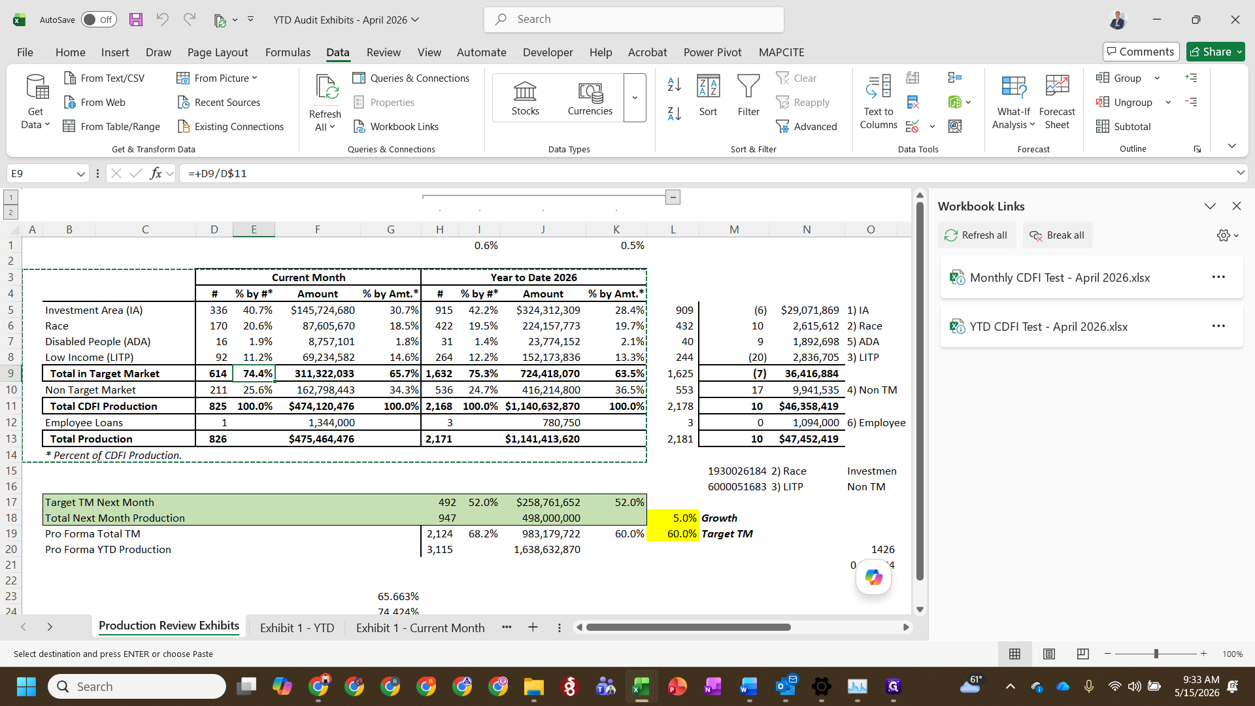Click the Remove Duplicates icon
1255x706 pixels.
pos(913,102)
